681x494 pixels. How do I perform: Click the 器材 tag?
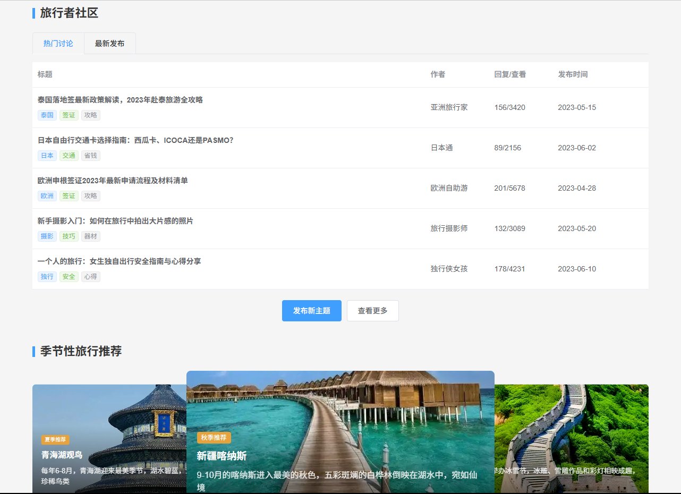pyautogui.click(x=91, y=236)
